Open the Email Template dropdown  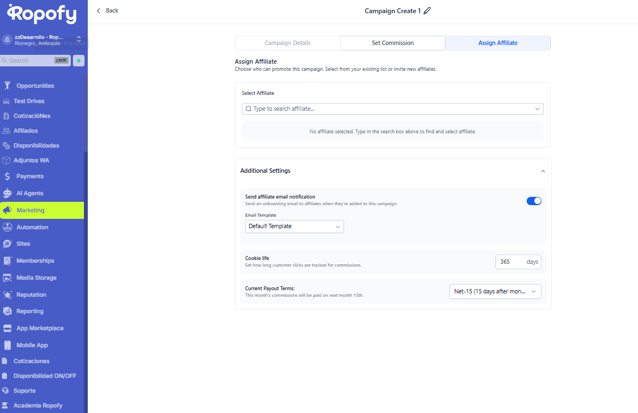coord(294,227)
